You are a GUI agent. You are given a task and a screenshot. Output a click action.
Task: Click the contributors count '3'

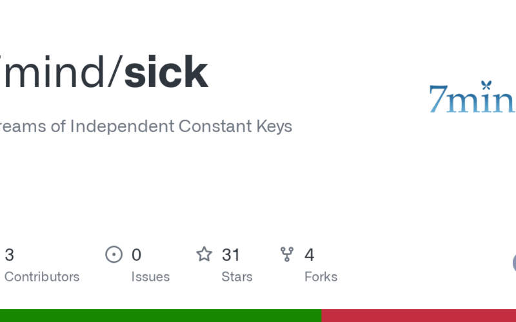(9, 255)
